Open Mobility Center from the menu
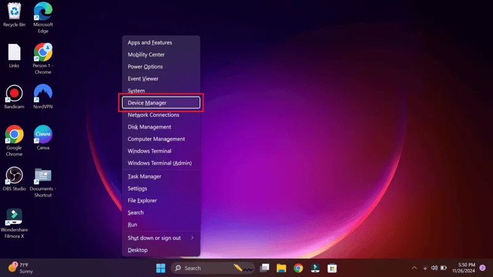493x277 pixels. (161, 55)
